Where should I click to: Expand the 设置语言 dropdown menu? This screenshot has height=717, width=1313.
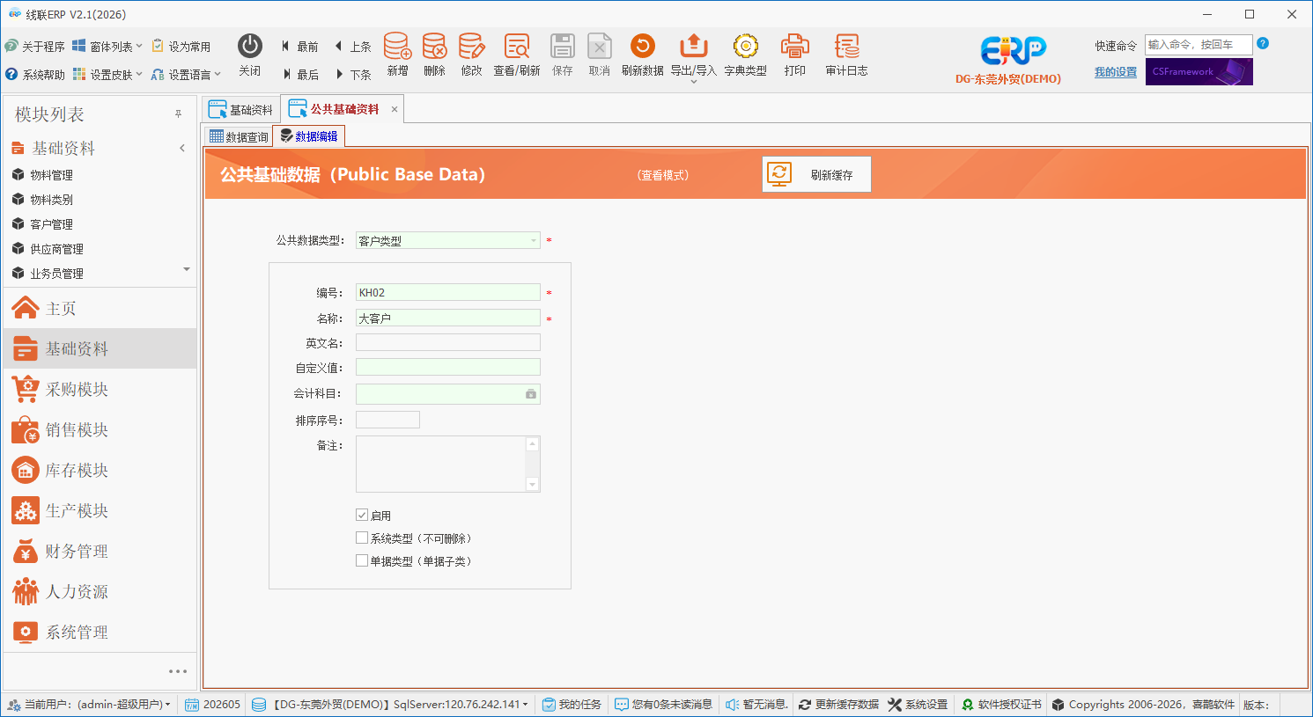click(x=186, y=75)
